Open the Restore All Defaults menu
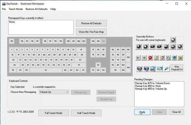 (x=36, y=9)
